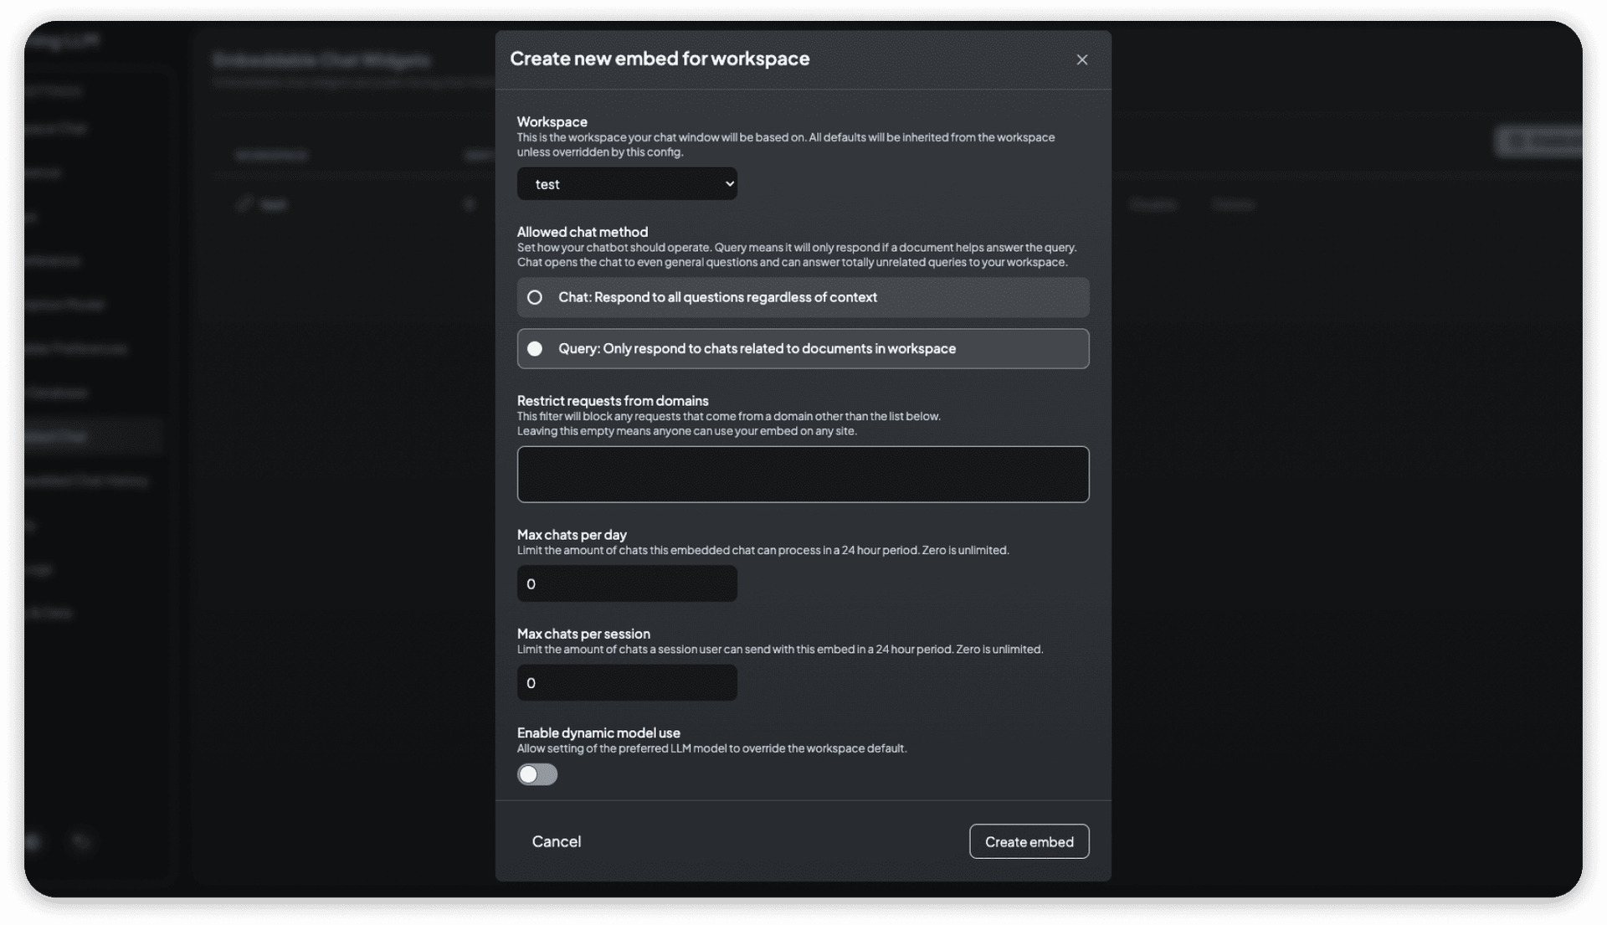Enable dynamic model use
Viewport: 1607px width, 925px height.
click(537, 774)
